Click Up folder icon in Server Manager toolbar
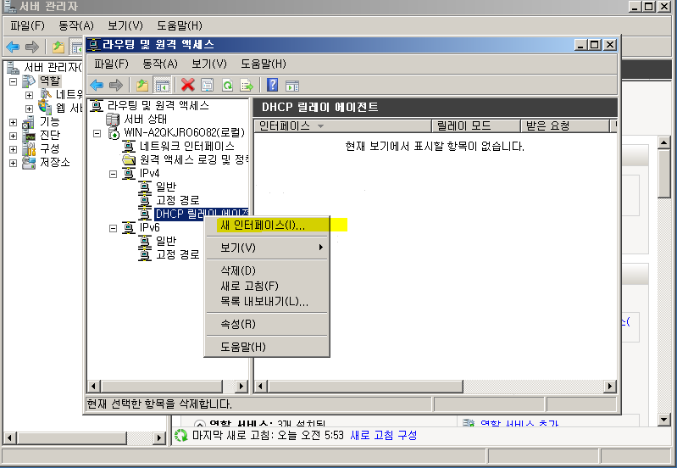 click(x=58, y=47)
